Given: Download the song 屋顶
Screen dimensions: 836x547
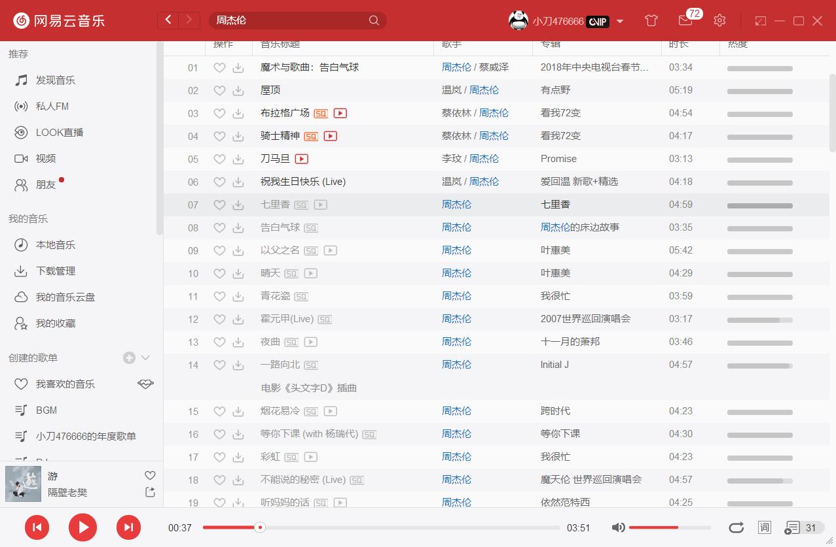Looking at the screenshot, I should tap(238, 91).
